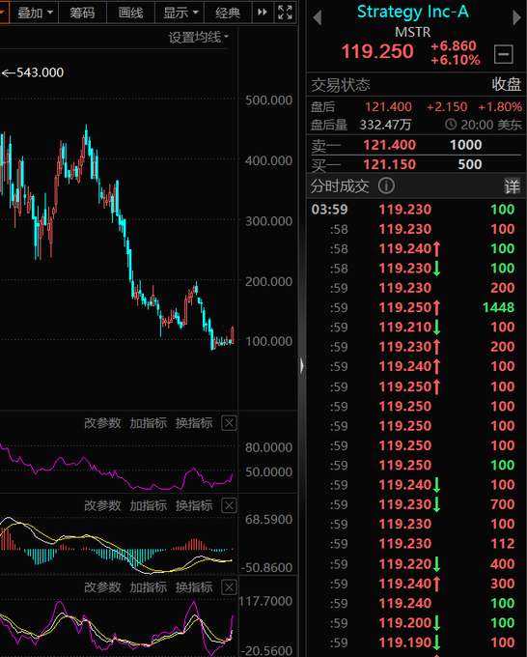
Task: Click 买一 bid price 121.150
Action: [x=389, y=164]
